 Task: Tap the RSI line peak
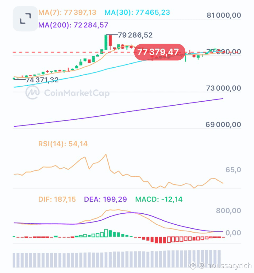tap(106, 155)
